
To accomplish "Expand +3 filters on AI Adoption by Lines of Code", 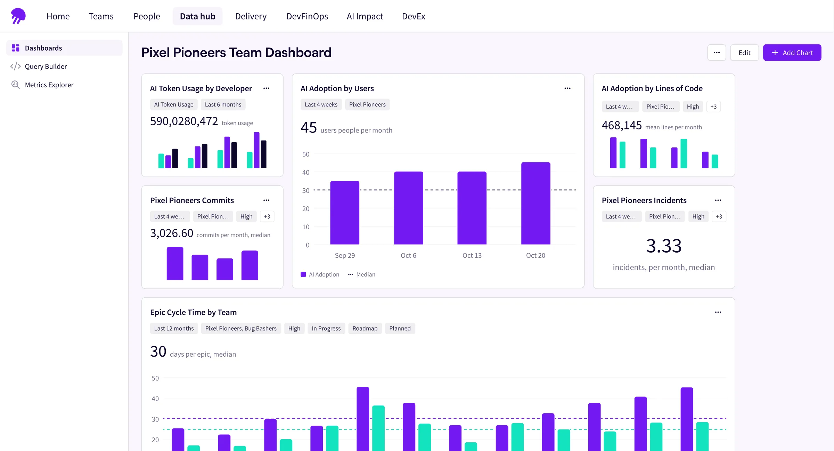I will point(713,107).
